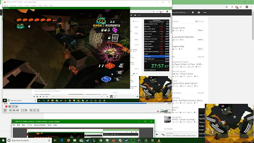254x143 pixels.
Task: Follow Negative Dabs
Action: pyautogui.click(x=200, y=49)
